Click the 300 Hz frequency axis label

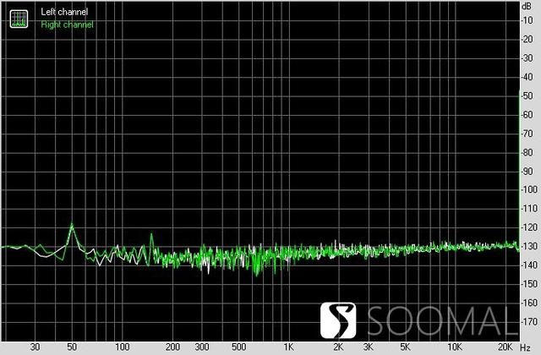(202, 347)
